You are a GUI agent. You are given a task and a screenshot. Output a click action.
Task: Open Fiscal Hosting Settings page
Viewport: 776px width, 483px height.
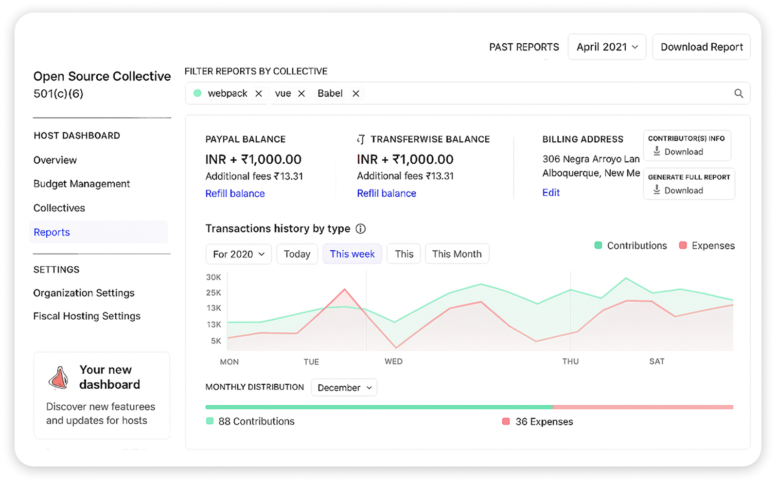click(x=87, y=316)
